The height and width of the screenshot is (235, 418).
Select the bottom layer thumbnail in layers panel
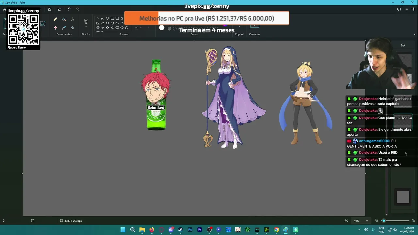(x=403, y=197)
